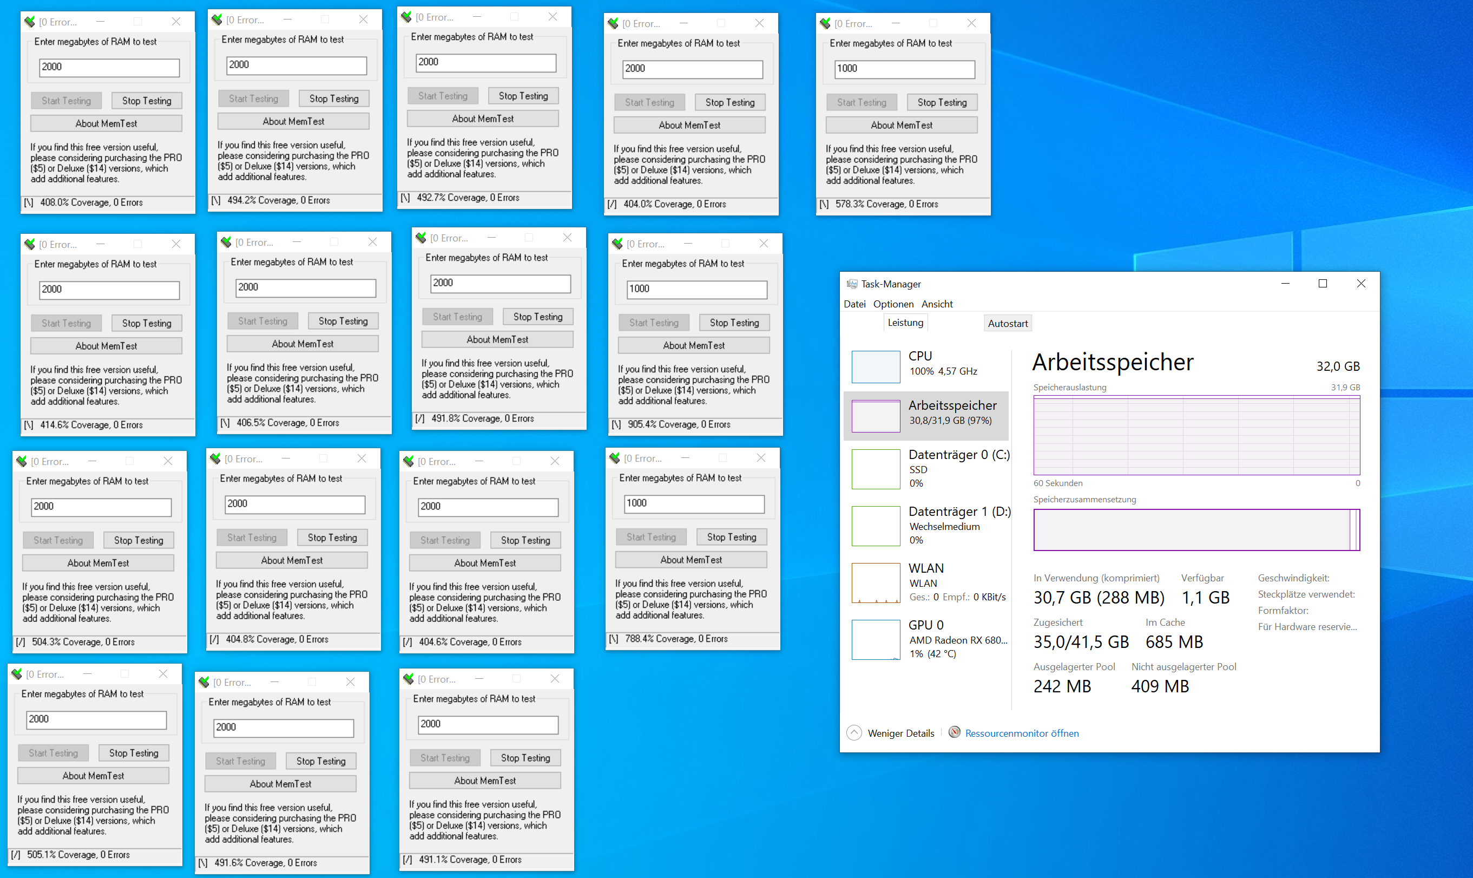The height and width of the screenshot is (878, 1473).
Task: Select the GPU 0 graph thumbnail
Action: click(x=875, y=640)
